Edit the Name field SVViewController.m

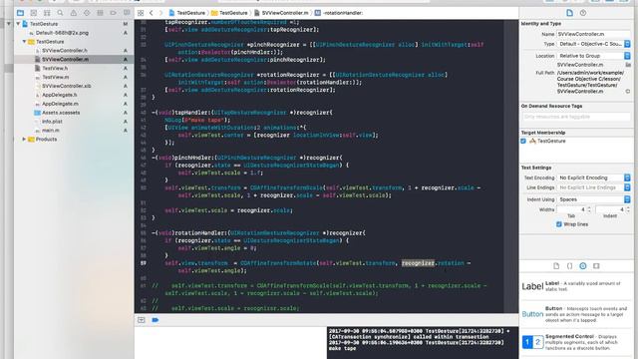[x=594, y=34]
